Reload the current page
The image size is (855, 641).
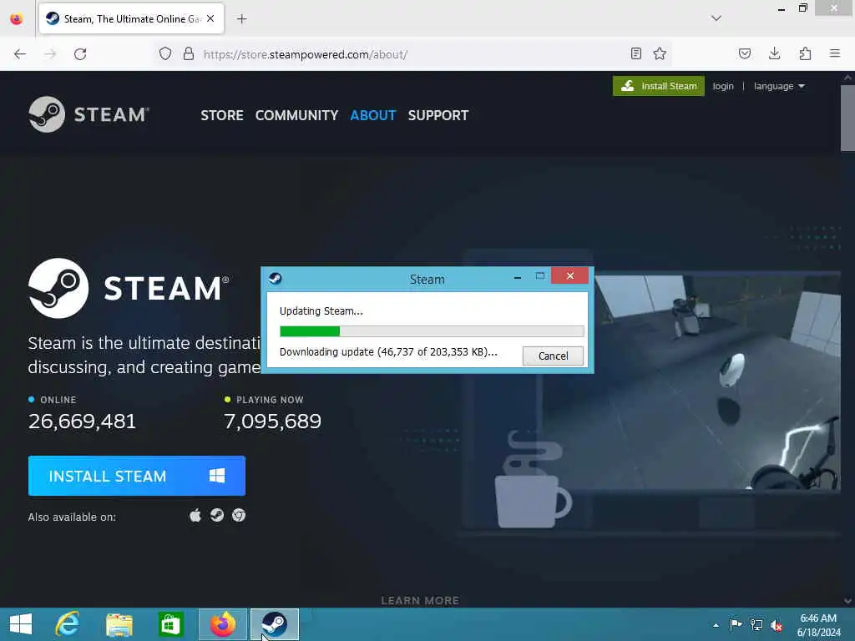(80, 54)
